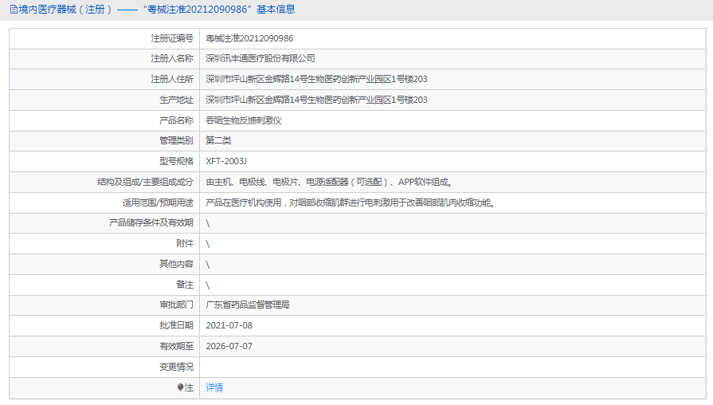Select the 注册证编号 label cell

(x=172, y=39)
